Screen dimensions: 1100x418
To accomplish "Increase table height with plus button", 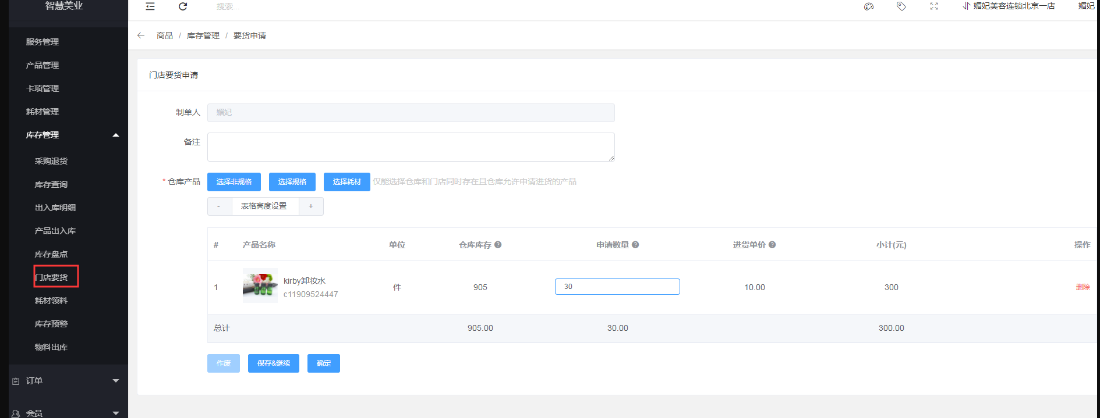I will [311, 206].
